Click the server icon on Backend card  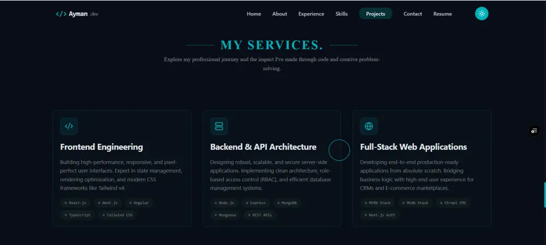(x=219, y=126)
